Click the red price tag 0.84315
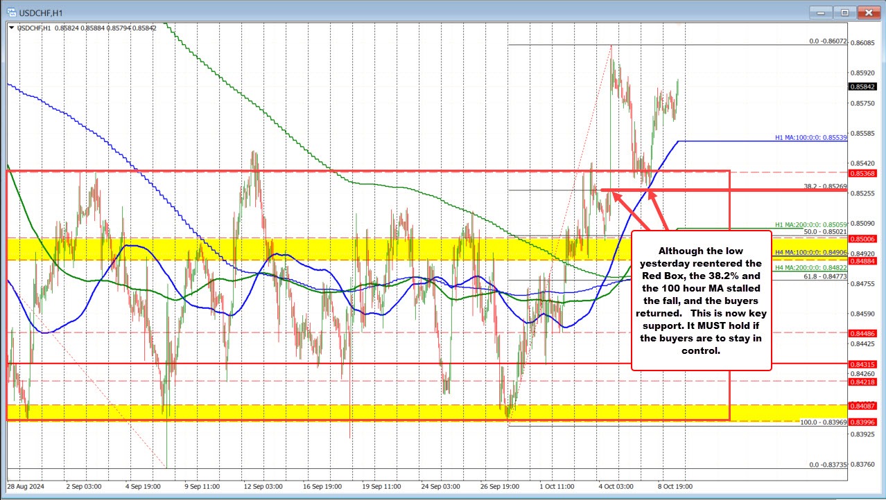 (x=863, y=364)
